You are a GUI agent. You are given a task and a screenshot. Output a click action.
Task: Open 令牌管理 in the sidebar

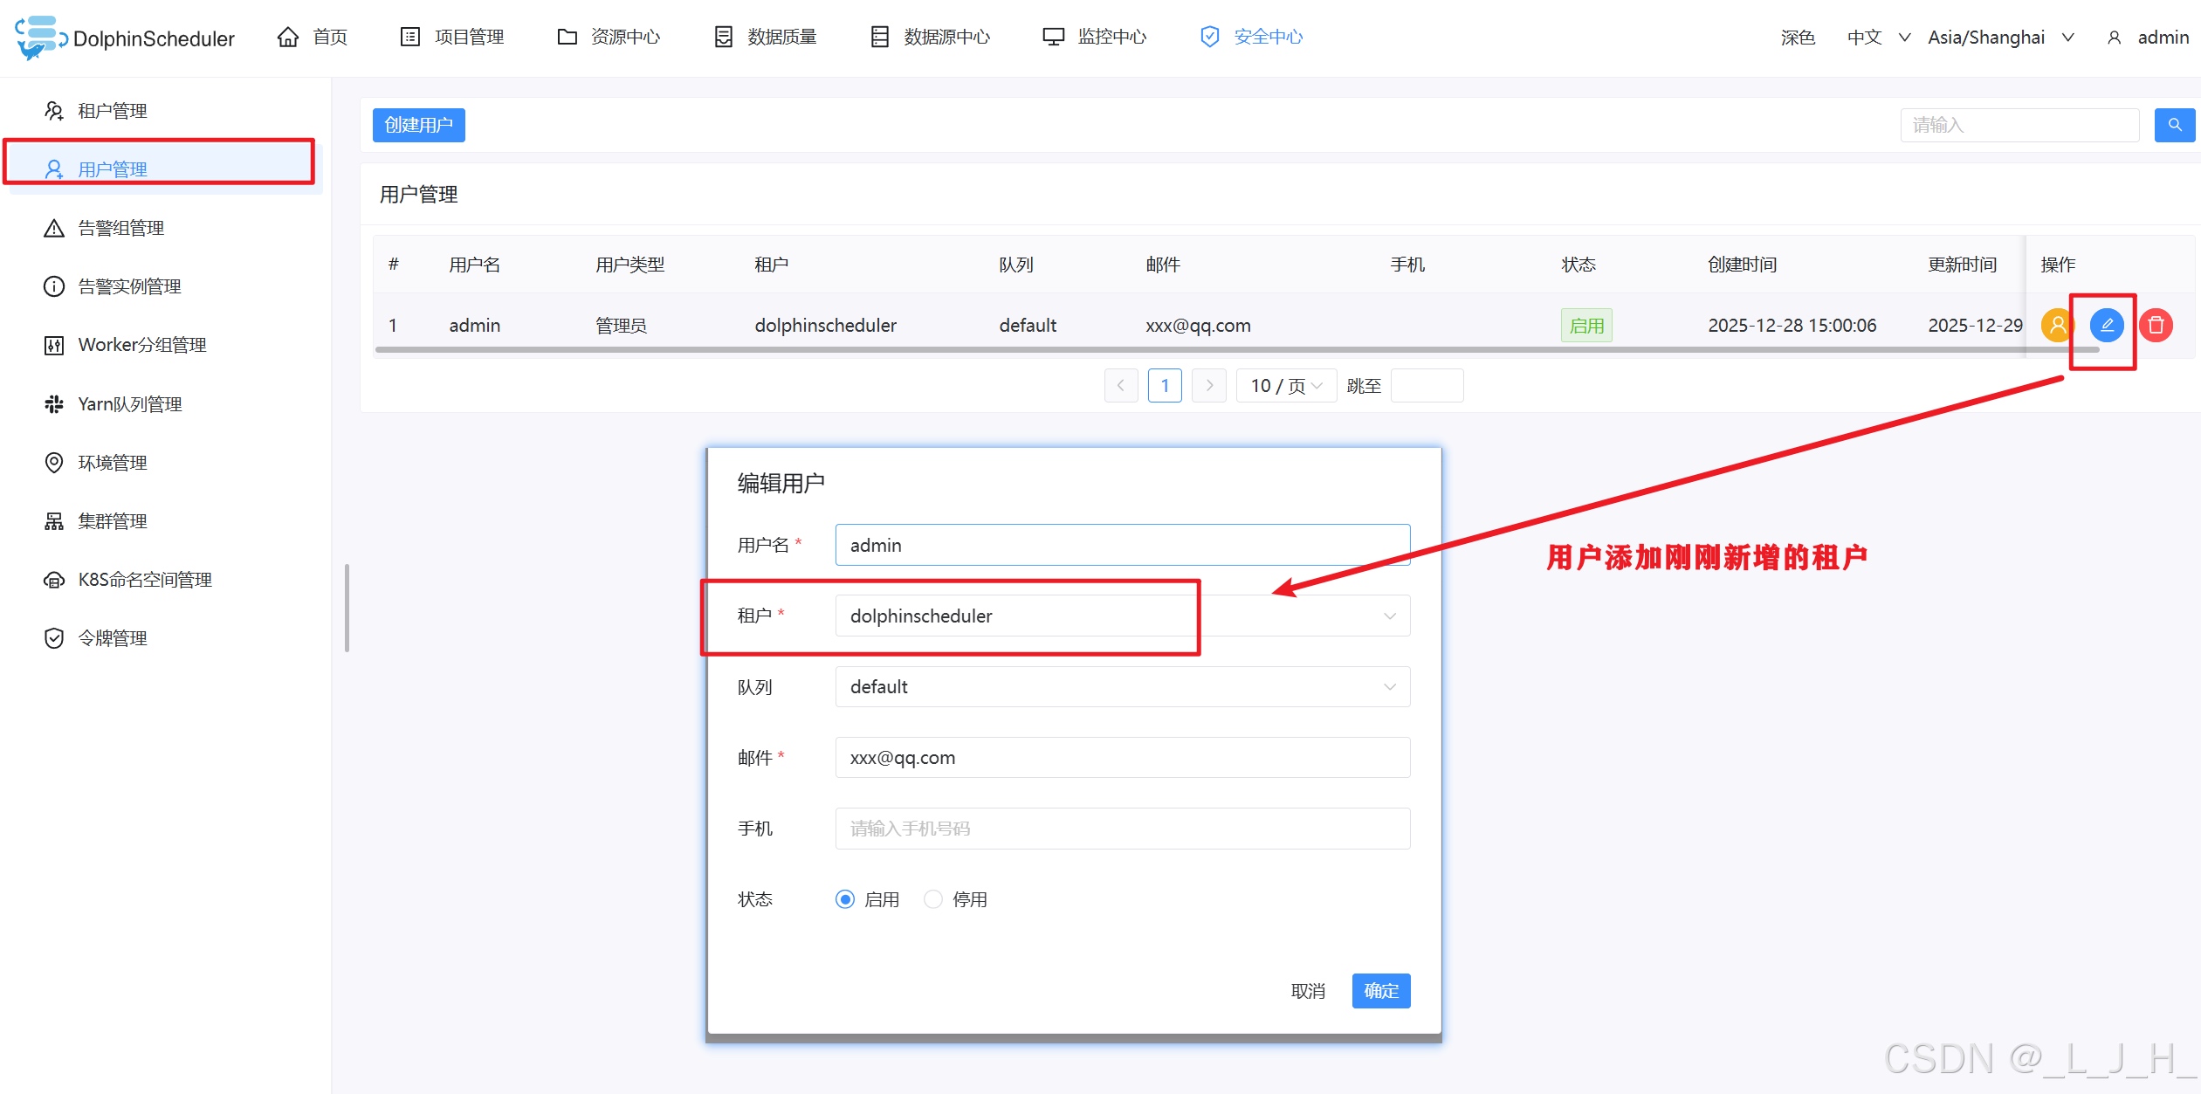point(112,637)
